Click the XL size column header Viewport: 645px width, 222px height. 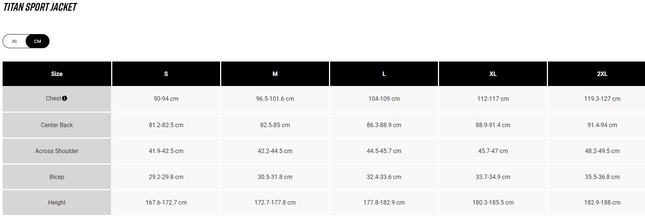[493, 74]
